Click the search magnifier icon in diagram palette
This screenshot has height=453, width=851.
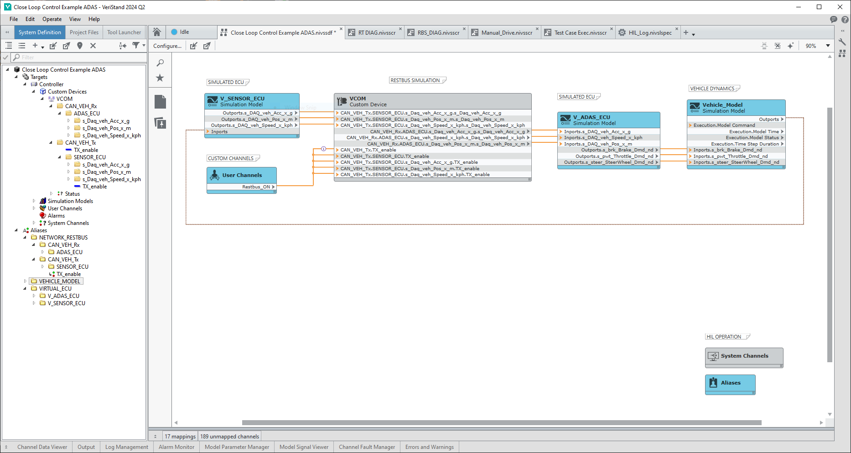[160, 63]
